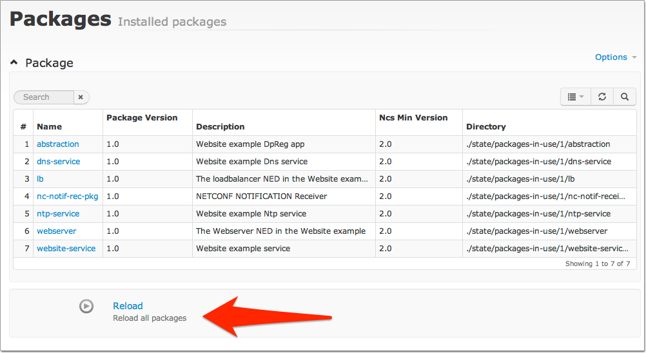Sort by the Directory column header
Image resolution: width=646 pixels, height=353 pixels.
485,127
